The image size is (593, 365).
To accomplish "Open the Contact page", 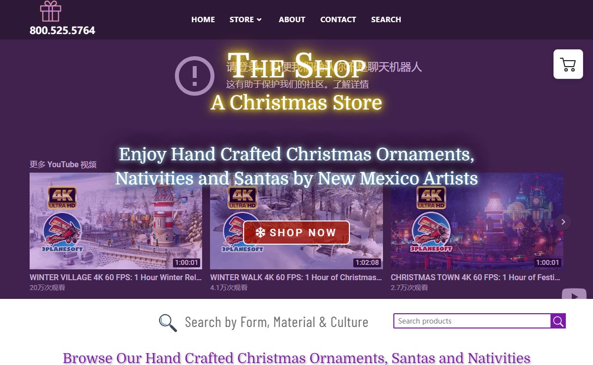I will pos(338,20).
